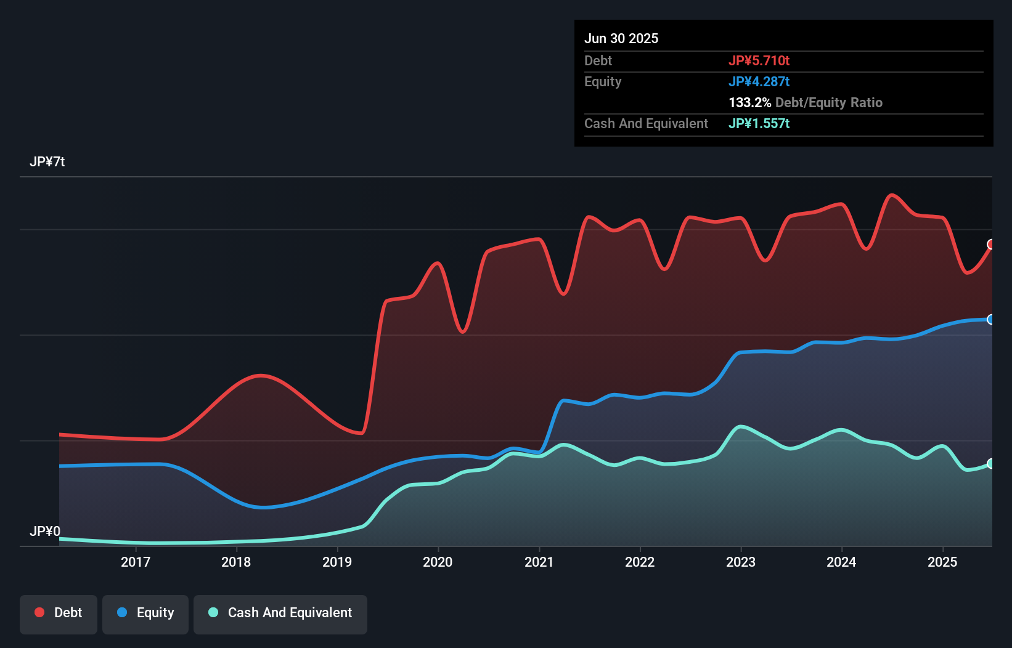Select the teal Cash endpoint marker on chart
Viewport: 1012px width, 648px height.
[x=990, y=463]
